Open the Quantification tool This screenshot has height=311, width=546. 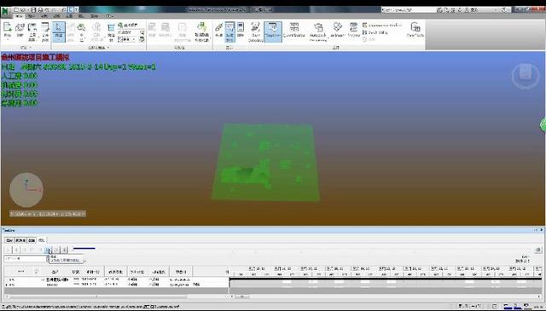[x=294, y=31]
